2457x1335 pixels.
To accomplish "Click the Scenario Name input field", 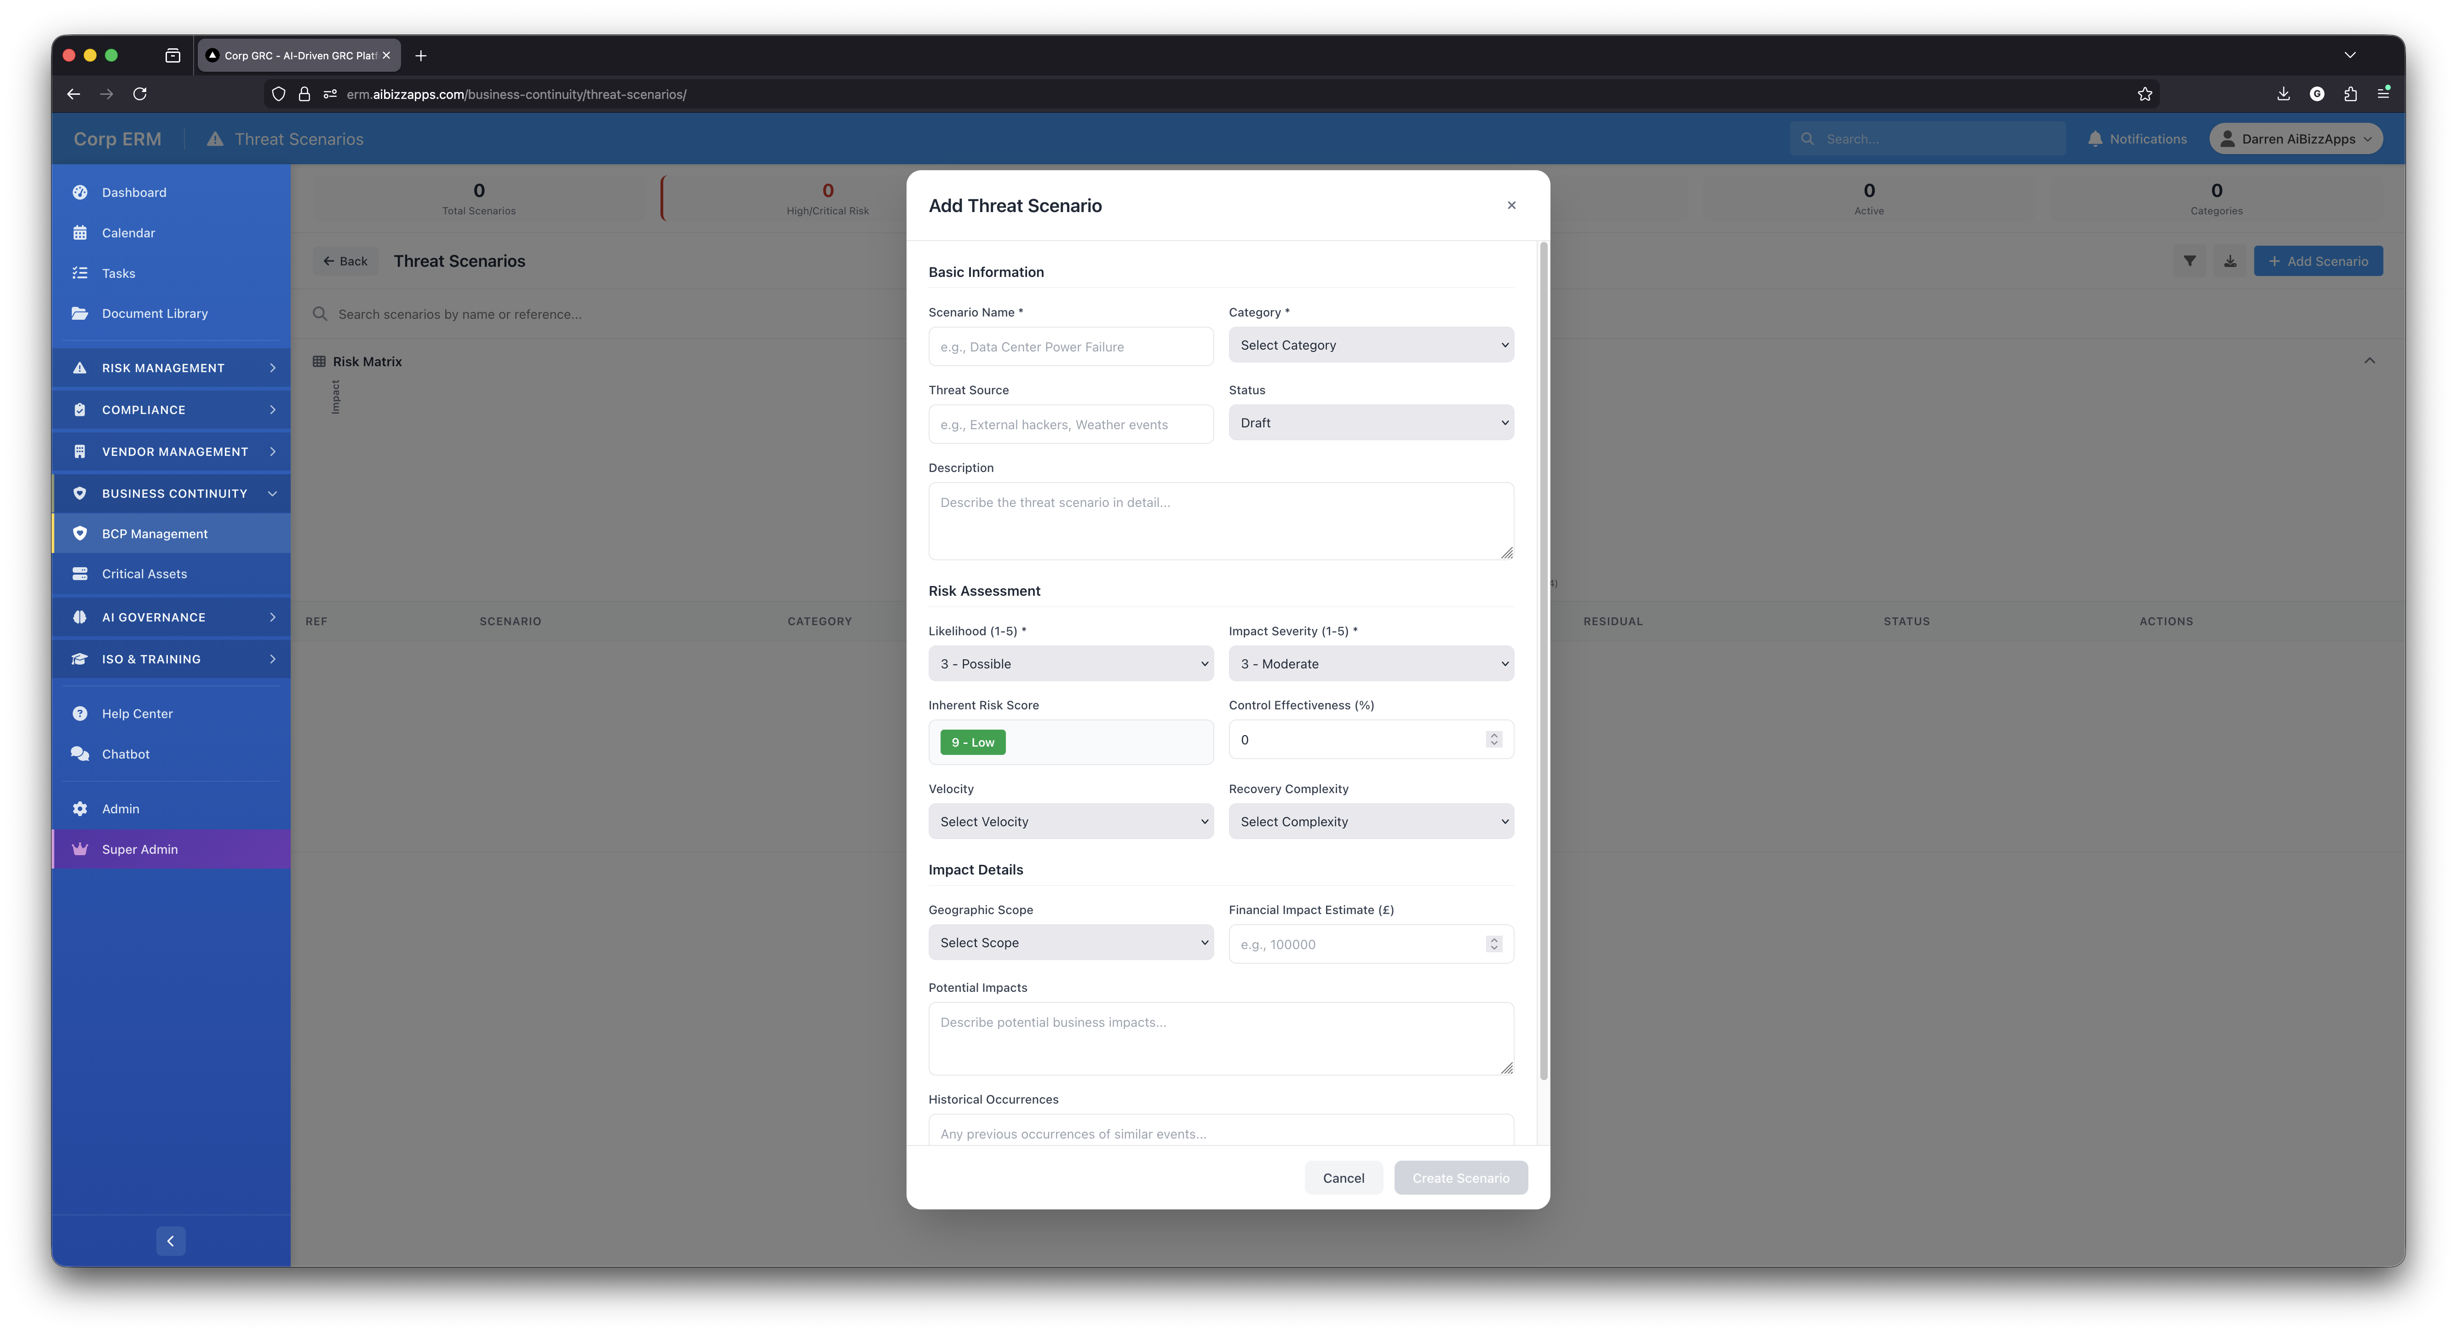I will 1070,346.
